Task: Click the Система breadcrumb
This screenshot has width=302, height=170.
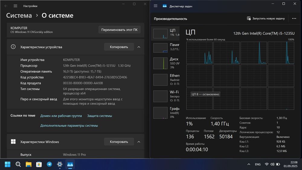Action: pos(19,15)
